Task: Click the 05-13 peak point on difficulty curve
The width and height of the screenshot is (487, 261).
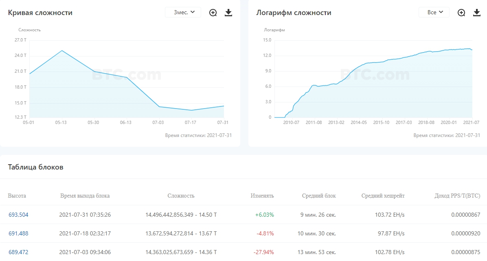Action: pyautogui.click(x=61, y=50)
